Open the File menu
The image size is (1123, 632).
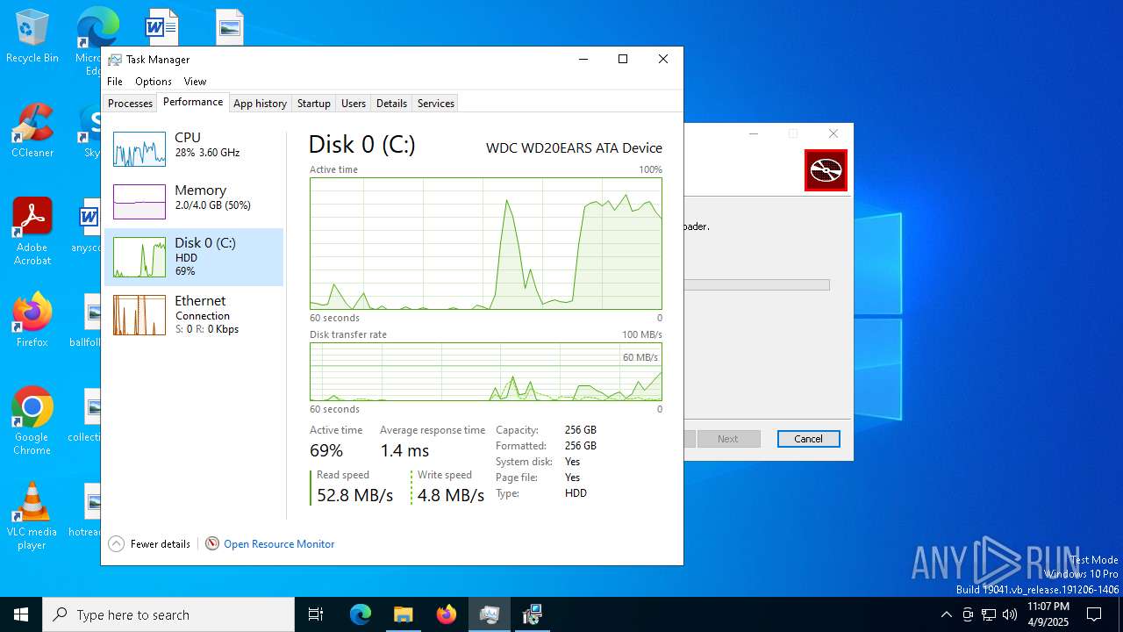[115, 82]
